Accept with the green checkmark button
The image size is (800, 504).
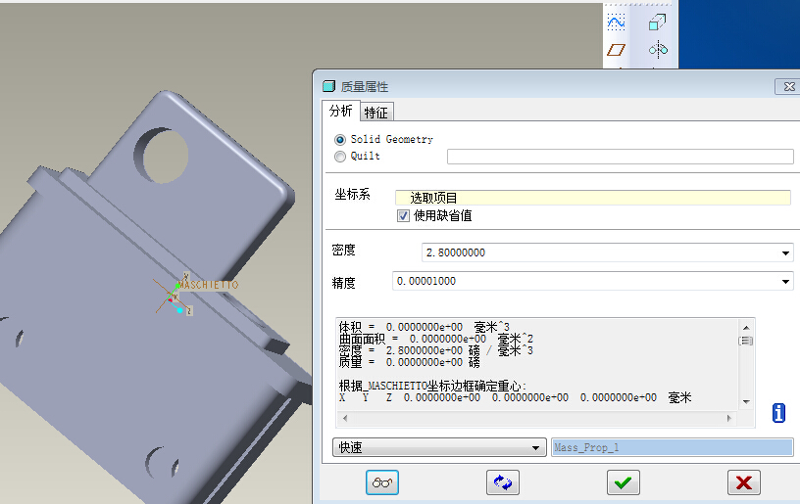point(623,482)
